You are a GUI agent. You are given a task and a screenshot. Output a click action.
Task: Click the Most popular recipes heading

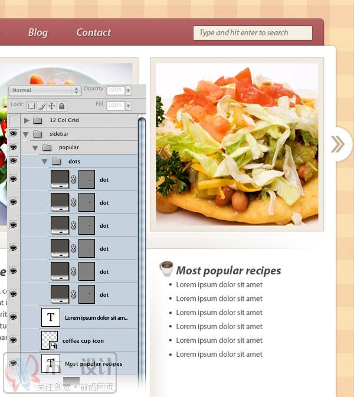pos(228,270)
